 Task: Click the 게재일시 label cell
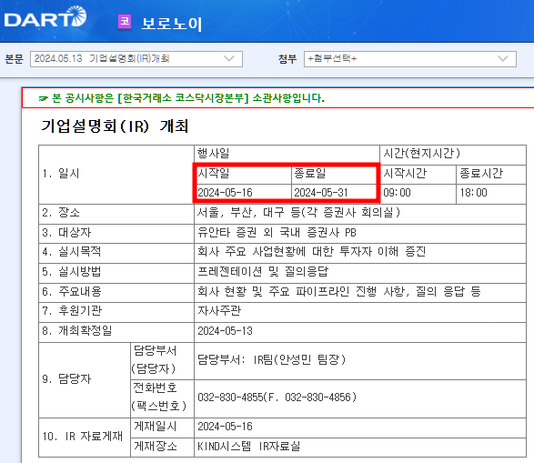tap(162, 427)
